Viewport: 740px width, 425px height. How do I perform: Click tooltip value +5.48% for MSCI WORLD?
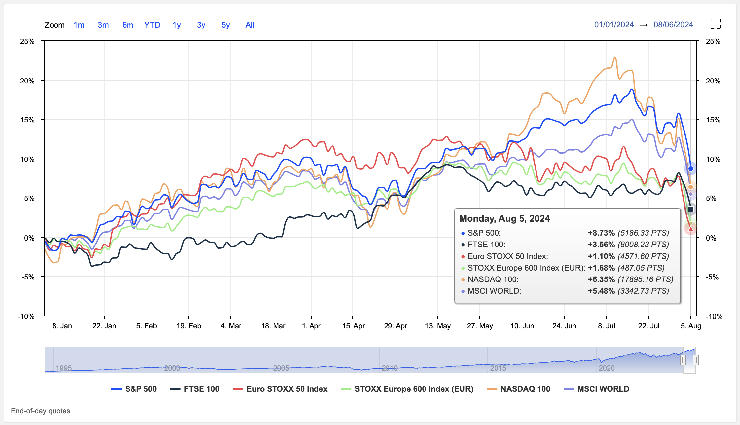601,291
